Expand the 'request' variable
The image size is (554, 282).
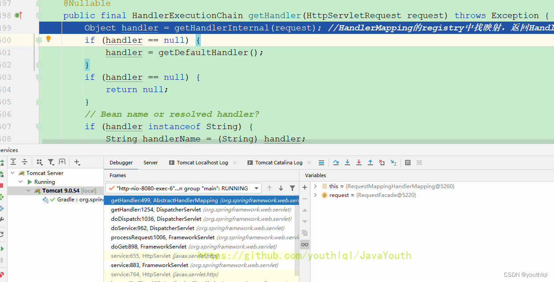315,195
